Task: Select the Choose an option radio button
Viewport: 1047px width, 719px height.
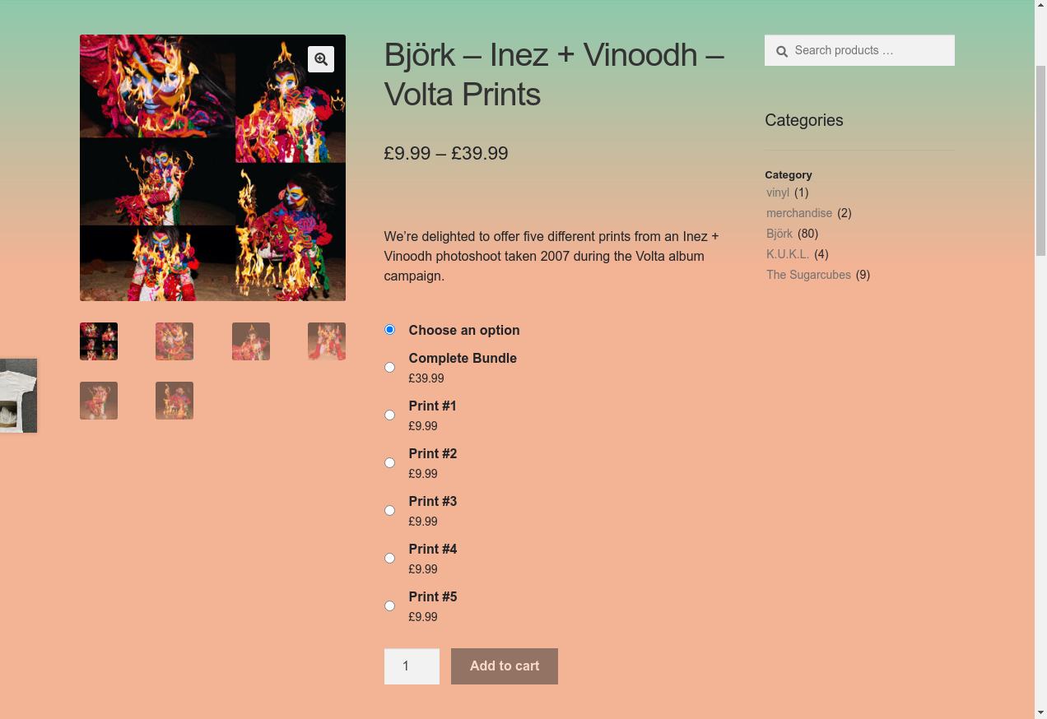Action: point(390,330)
